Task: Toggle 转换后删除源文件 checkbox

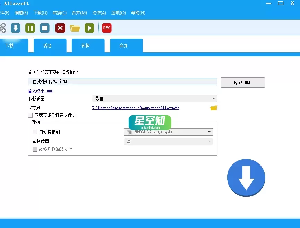Action: click(34, 149)
